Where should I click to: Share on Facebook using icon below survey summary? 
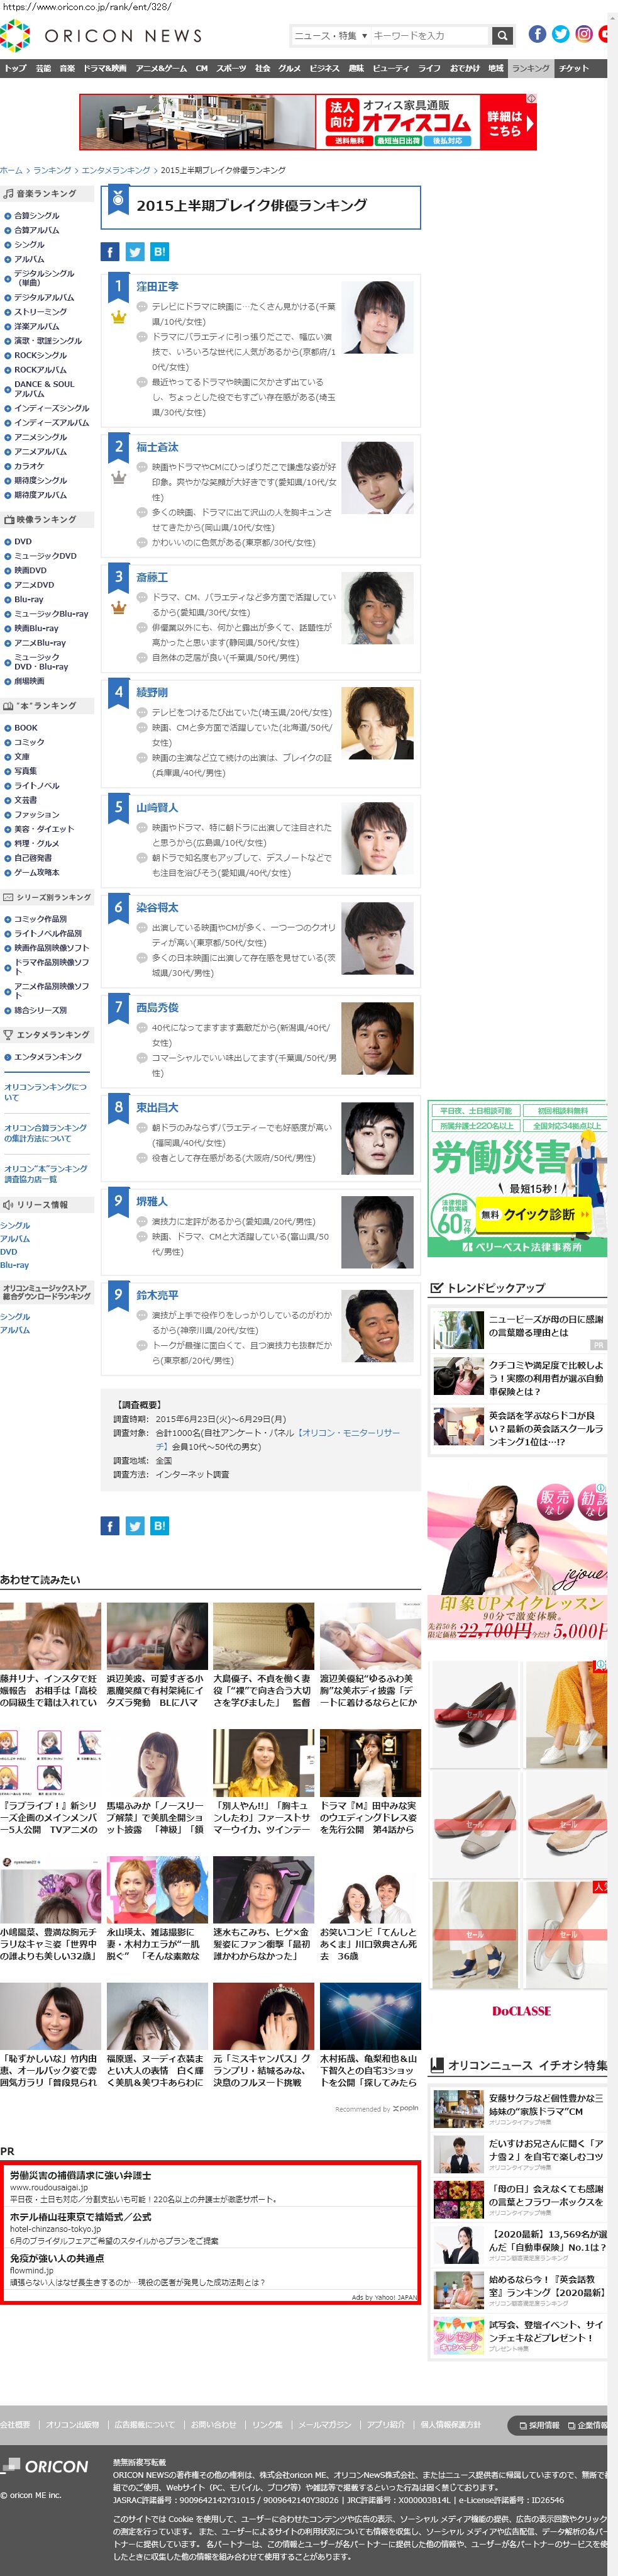[111, 1525]
